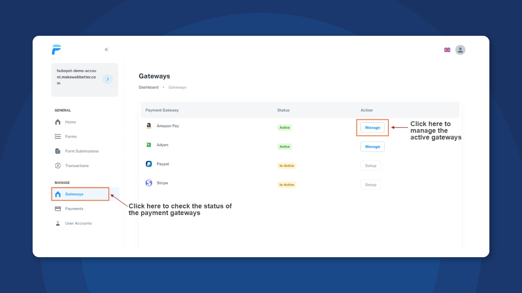
Task: Click the In-Active badge for Stripe
Action: [287, 185]
